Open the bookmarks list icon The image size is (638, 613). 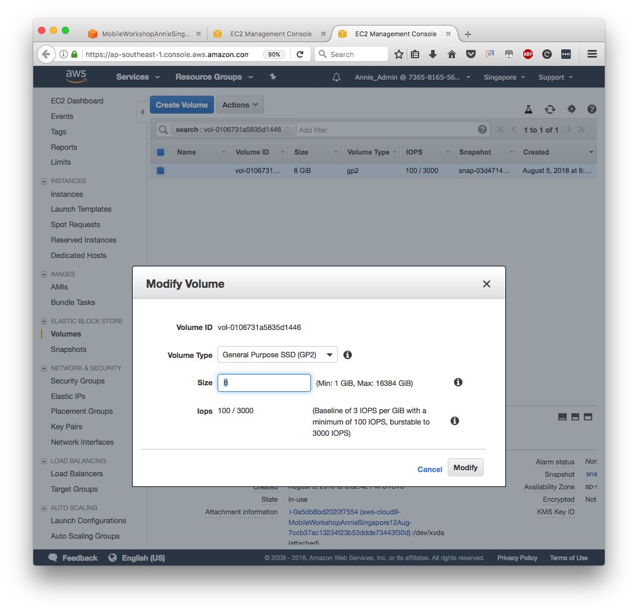(415, 54)
